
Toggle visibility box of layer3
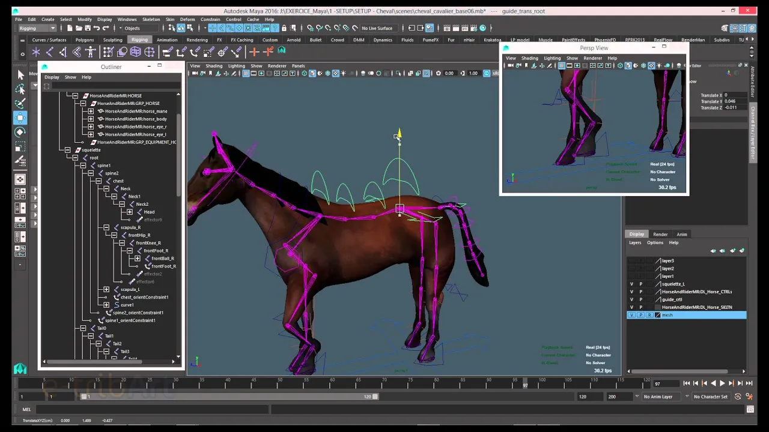click(x=631, y=261)
